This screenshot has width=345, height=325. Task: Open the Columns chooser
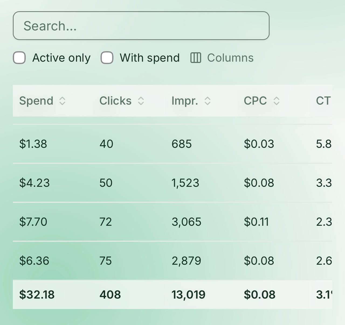[x=222, y=58]
